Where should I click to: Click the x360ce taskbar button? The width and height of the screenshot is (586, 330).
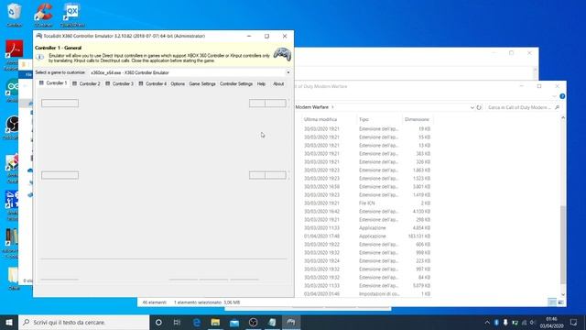[x=291, y=322]
